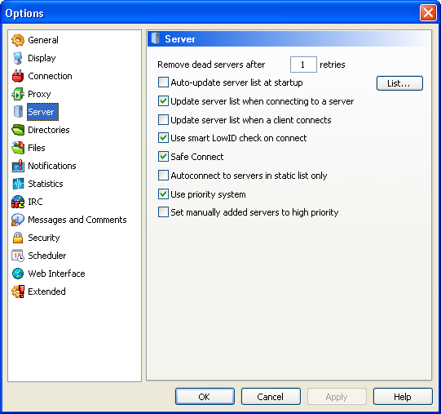This screenshot has width=441, height=414.
Task: Enable Update server list when a client connects
Action: 163,120
